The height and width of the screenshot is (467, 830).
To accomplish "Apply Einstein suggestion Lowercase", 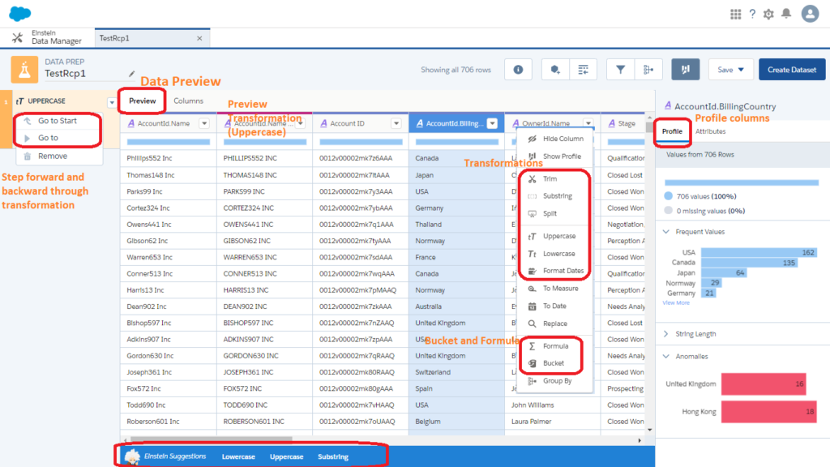I will (238, 456).
